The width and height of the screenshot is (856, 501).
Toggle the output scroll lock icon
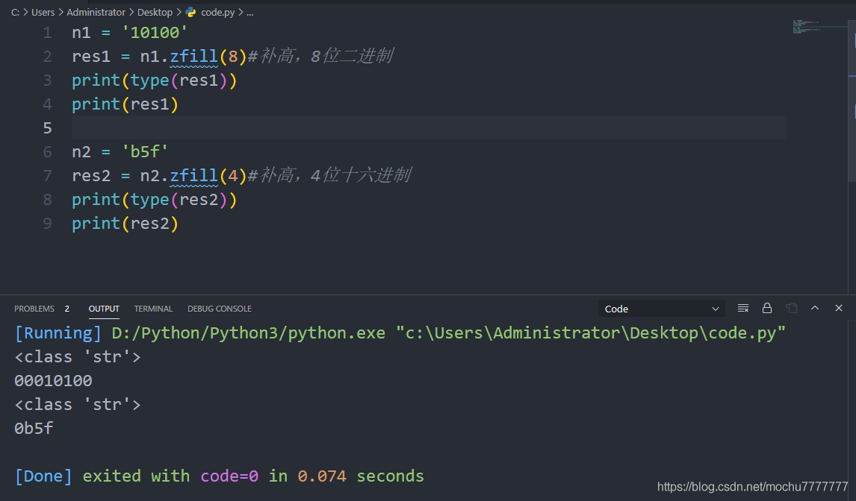coord(767,309)
